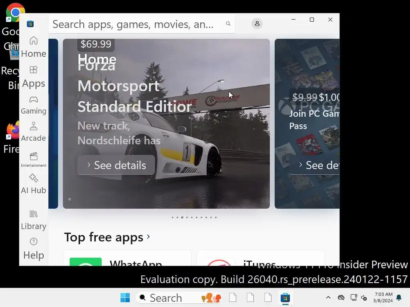Click the Microsoft Store logo icon
Viewport: 410px width, 307px height.
click(x=30, y=24)
